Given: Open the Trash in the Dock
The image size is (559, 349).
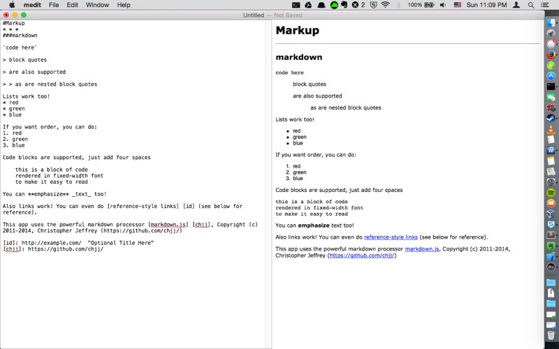Looking at the screenshot, I should (x=551, y=335).
